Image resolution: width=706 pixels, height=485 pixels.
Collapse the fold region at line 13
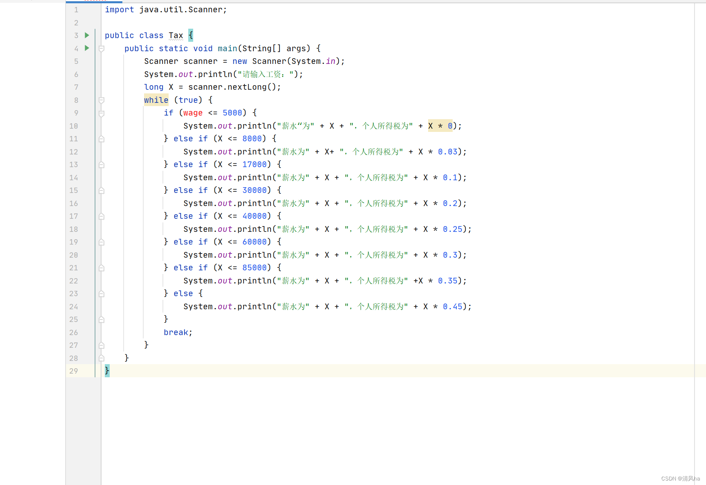coord(101,165)
